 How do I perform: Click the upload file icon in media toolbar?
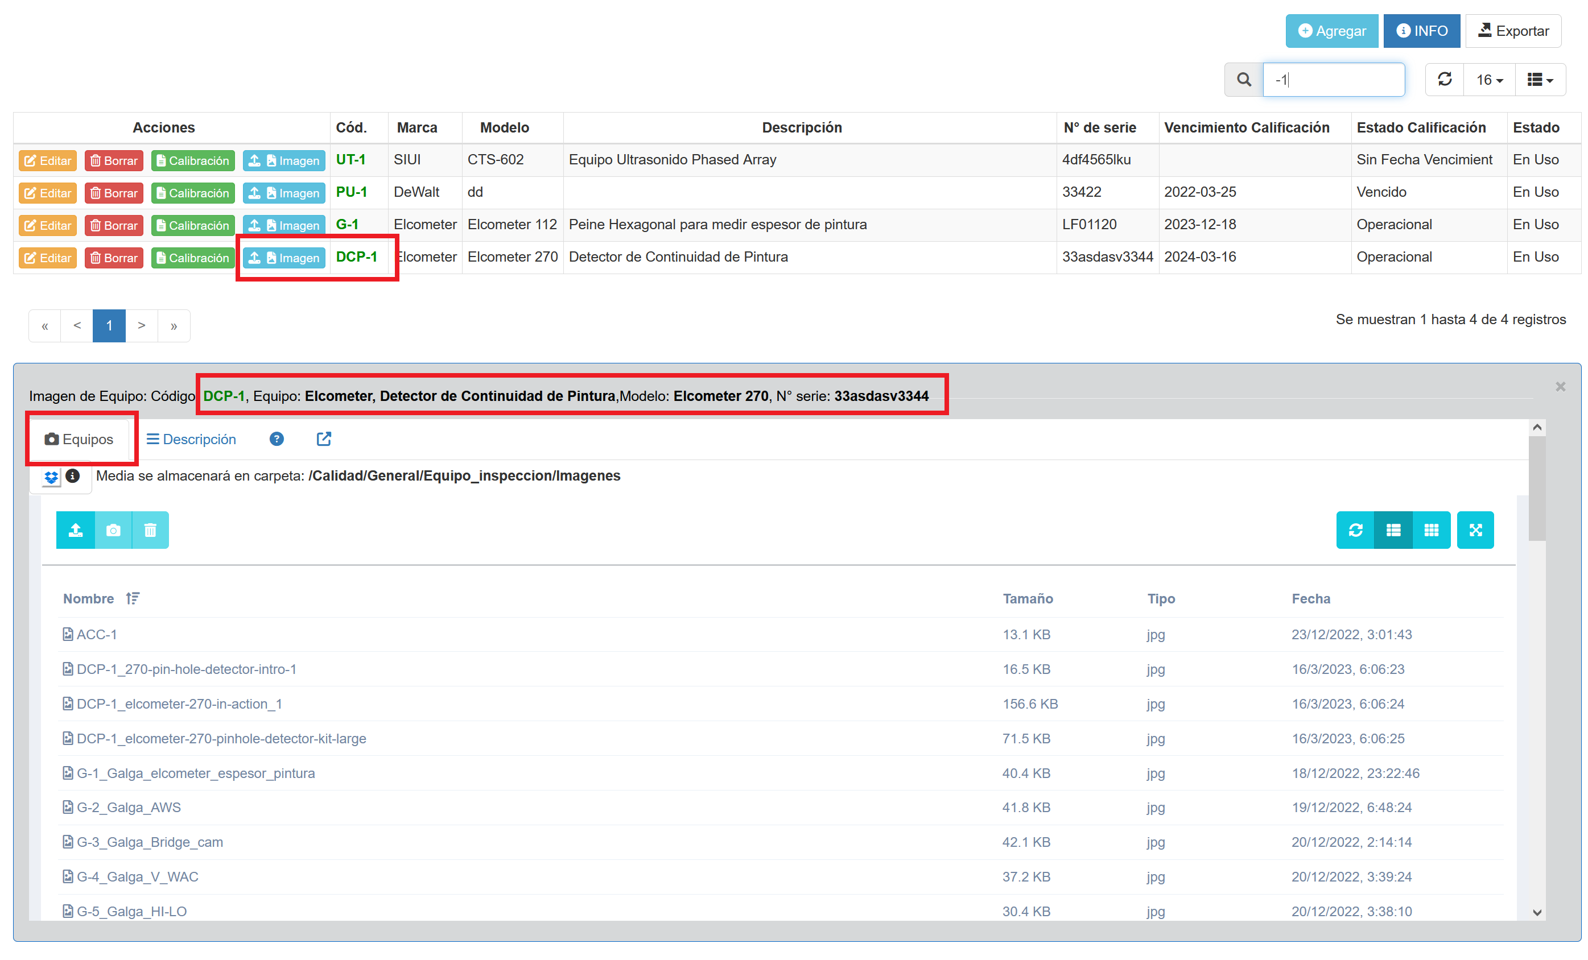point(76,529)
